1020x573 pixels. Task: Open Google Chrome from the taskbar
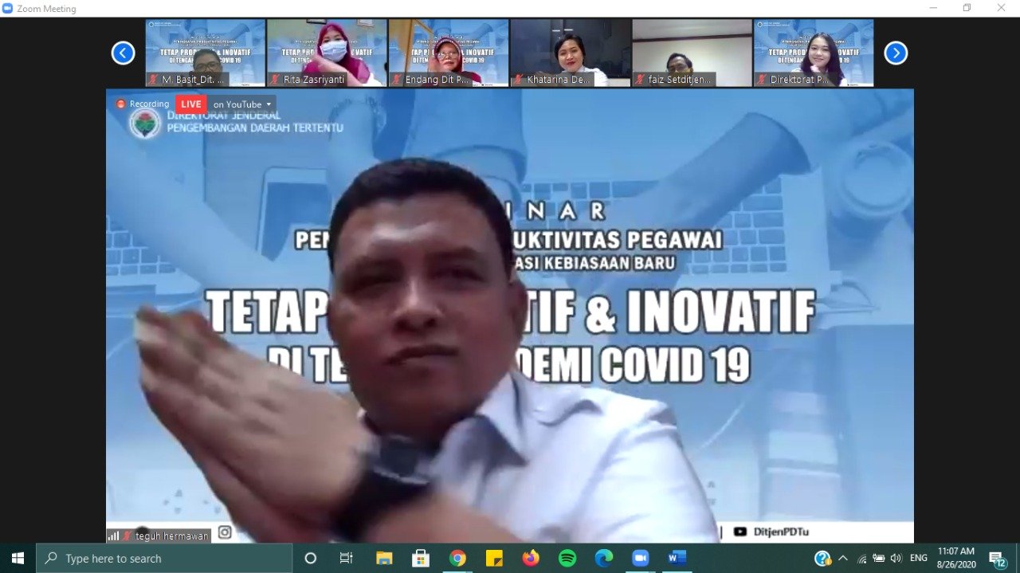[457, 558]
